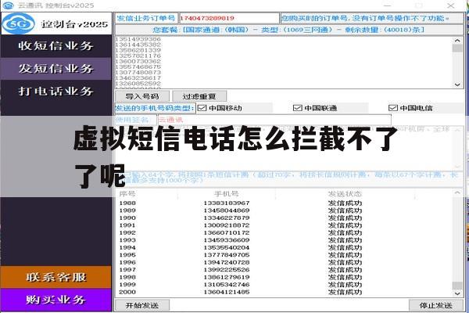Toggle 中国移动 checkbox
This screenshot has width=469, height=313.
click(202, 108)
